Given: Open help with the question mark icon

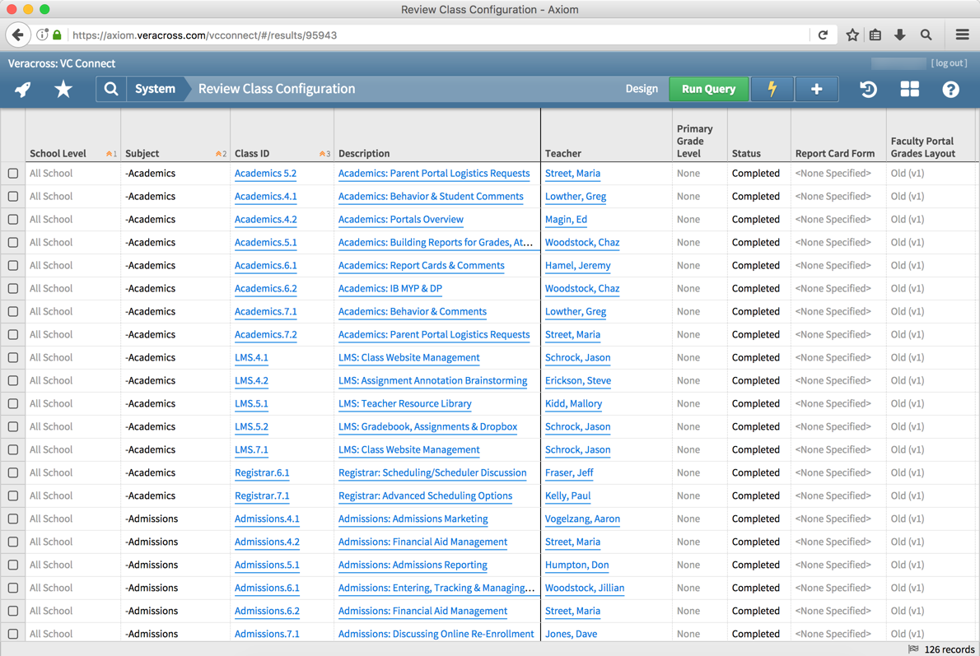Looking at the screenshot, I should pyautogui.click(x=950, y=89).
